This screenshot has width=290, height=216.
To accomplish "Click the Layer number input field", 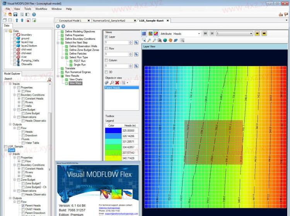I will (x=117, y=43).
